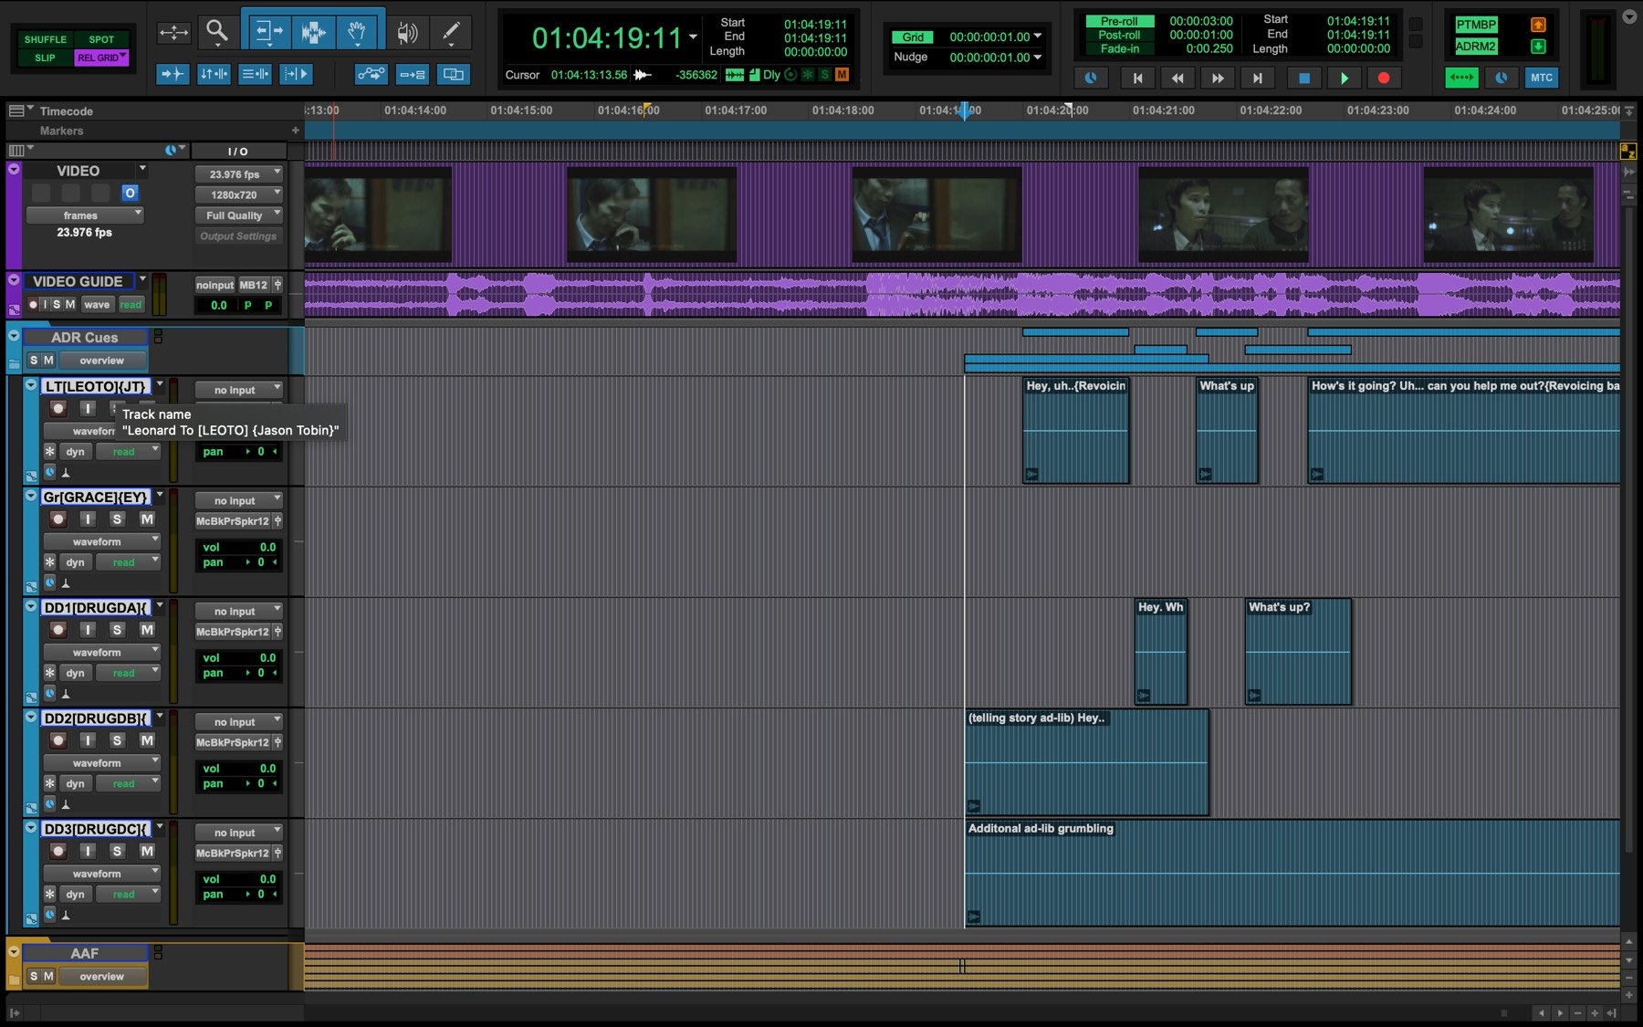Toggle Automation Follows Edit icon
The image size is (1643, 1027).
tap(371, 74)
